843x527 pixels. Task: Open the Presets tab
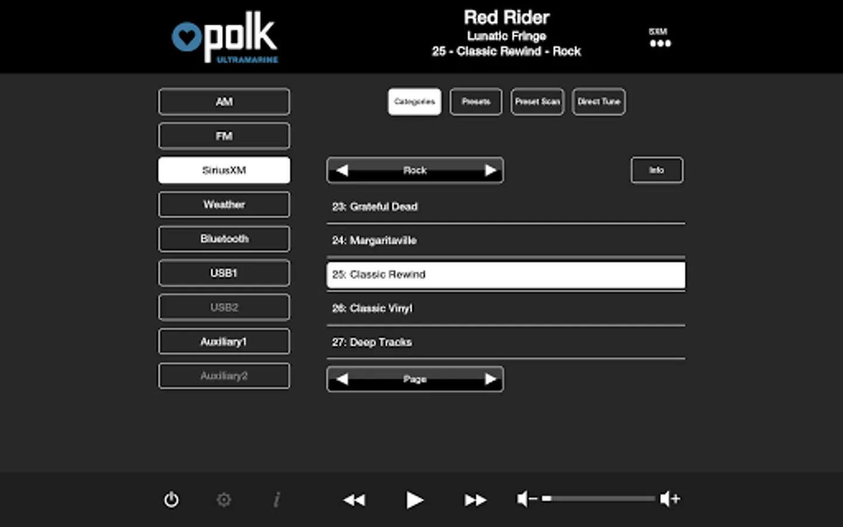(x=476, y=102)
